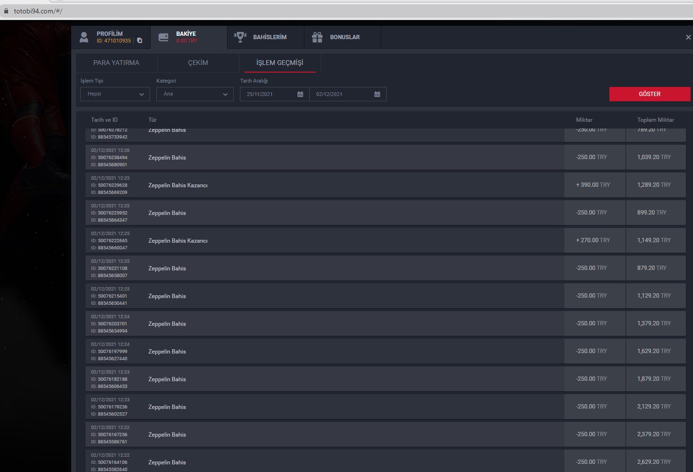The image size is (693, 472).
Task: Click the + 270.00 TRY amount
Action: click(x=593, y=240)
